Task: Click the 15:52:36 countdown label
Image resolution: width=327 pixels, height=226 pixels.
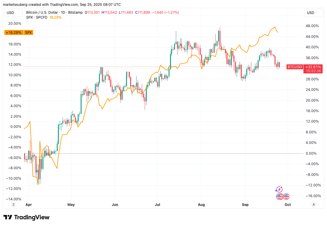Action: point(313,71)
